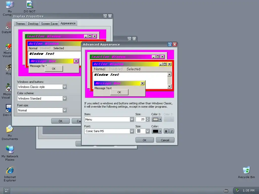Open the font Size dropdown showing 10
Viewport: 259px width, 194px height.
[x=147, y=131]
